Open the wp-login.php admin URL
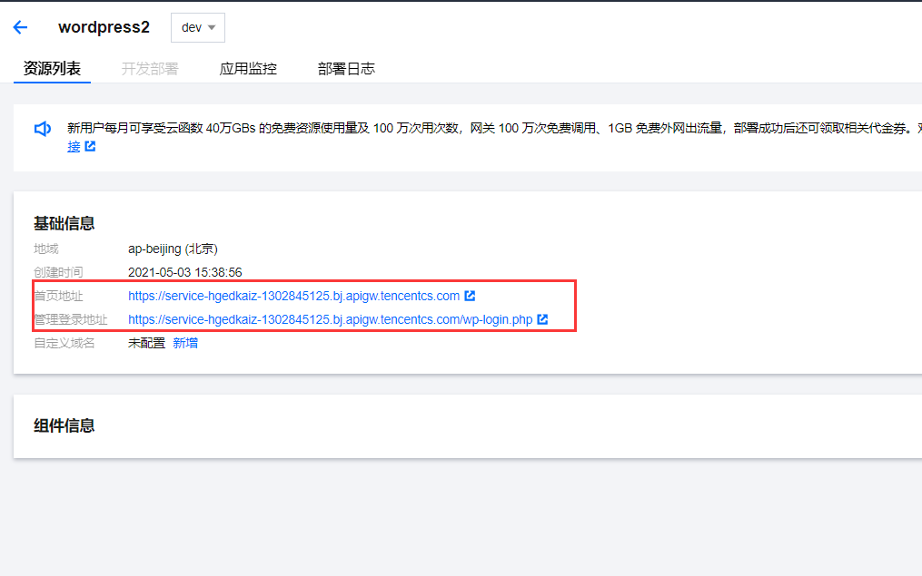Screen dimensions: 922x576 (x=331, y=319)
